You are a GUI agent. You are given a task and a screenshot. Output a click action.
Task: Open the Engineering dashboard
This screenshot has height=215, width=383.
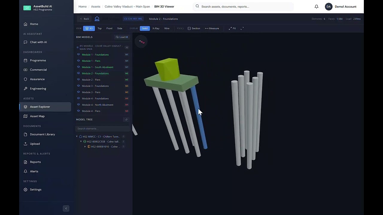[x=45, y=88]
